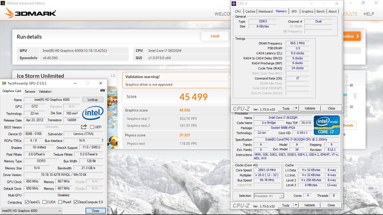Click the DRAM Frequency value 665.1 MHz

click(297, 43)
